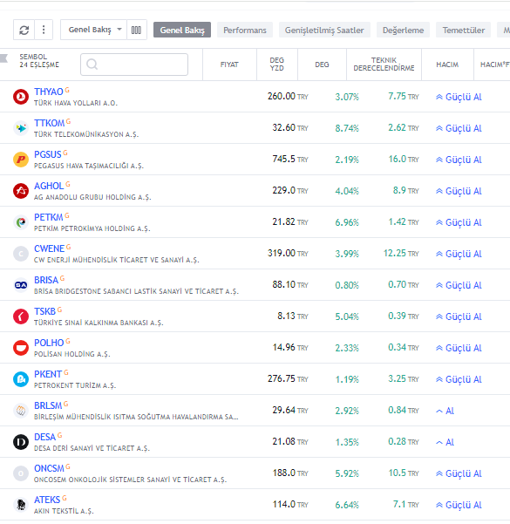Screen dimensions: 510x524
Task: Click the 16.0 TRY change for PGSUS
Action: tap(404, 160)
